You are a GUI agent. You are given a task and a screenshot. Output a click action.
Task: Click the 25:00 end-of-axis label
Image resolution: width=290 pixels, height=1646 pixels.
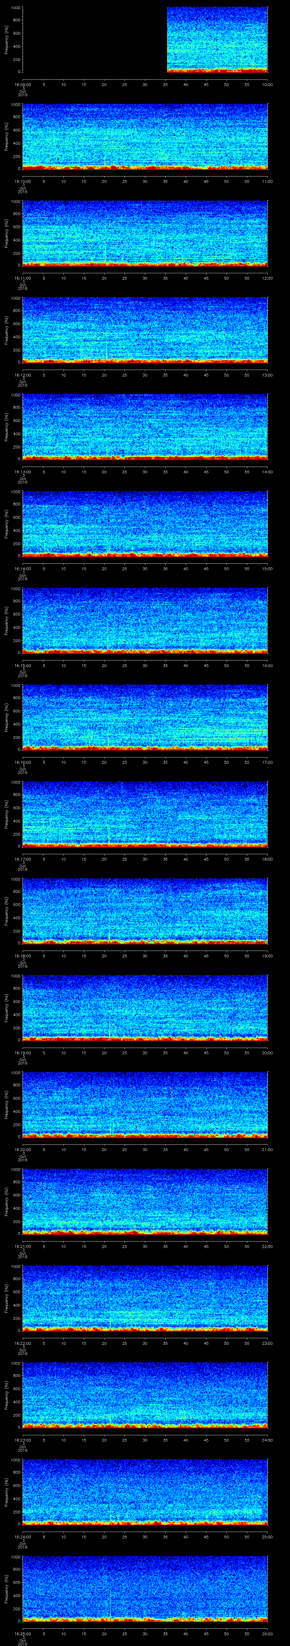pos(267,1537)
